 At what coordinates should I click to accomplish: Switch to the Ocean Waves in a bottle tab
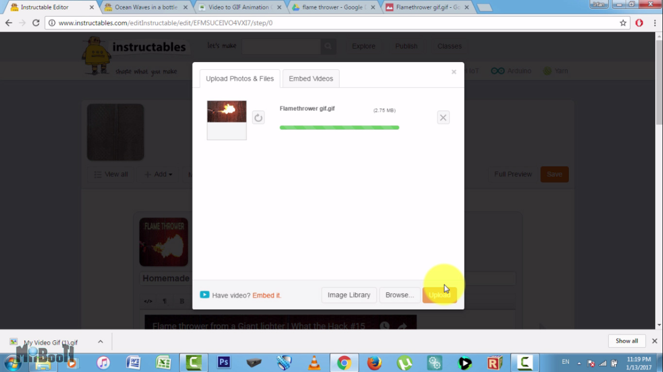click(x=146, y=7)
